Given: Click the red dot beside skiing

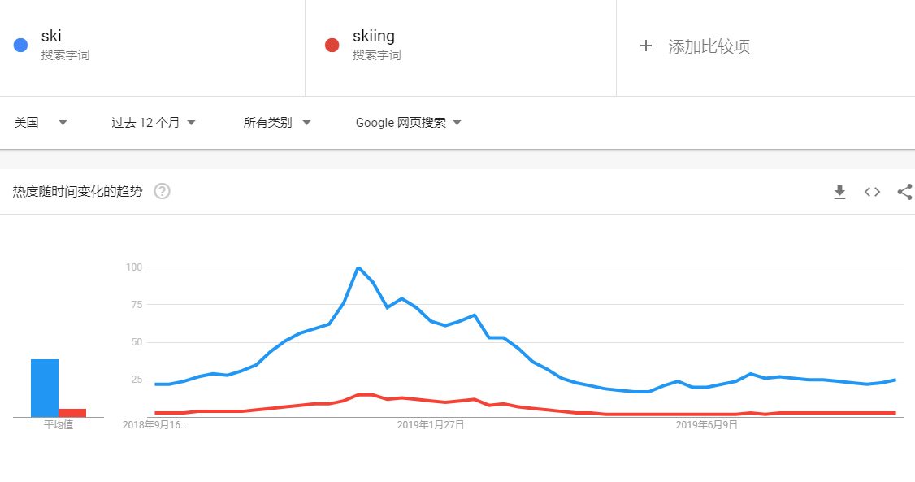Looking at the screenshot, I should tap(332, 46).
